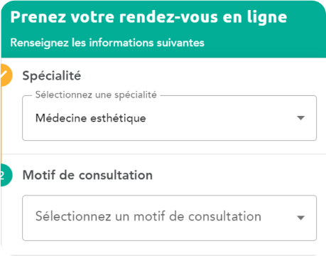Click the Médecine esthétique selected value text

click(91, 118)
